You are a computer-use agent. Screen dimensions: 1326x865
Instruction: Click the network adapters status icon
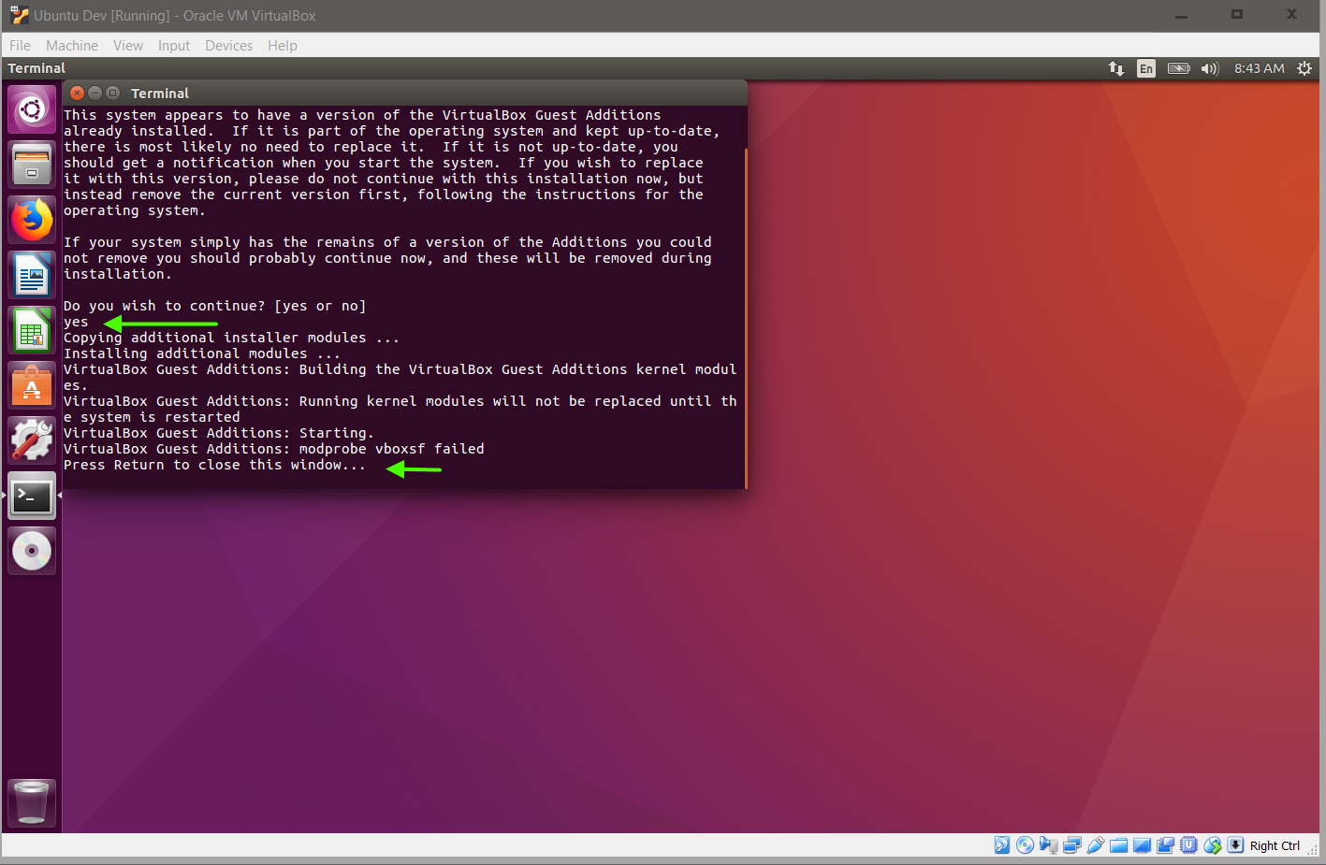pos(1072,845)
